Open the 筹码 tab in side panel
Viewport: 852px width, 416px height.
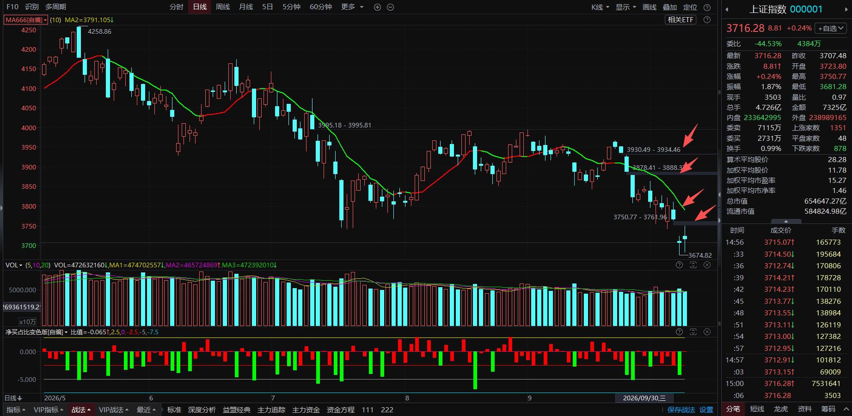pos(828,409)
